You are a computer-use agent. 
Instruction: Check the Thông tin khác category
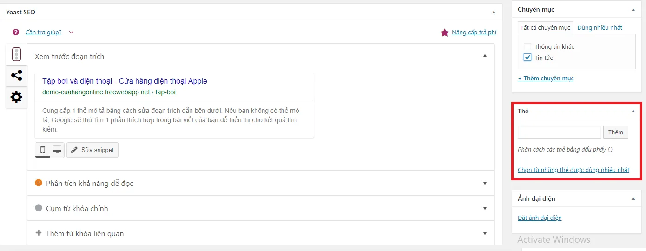(527, 46)
